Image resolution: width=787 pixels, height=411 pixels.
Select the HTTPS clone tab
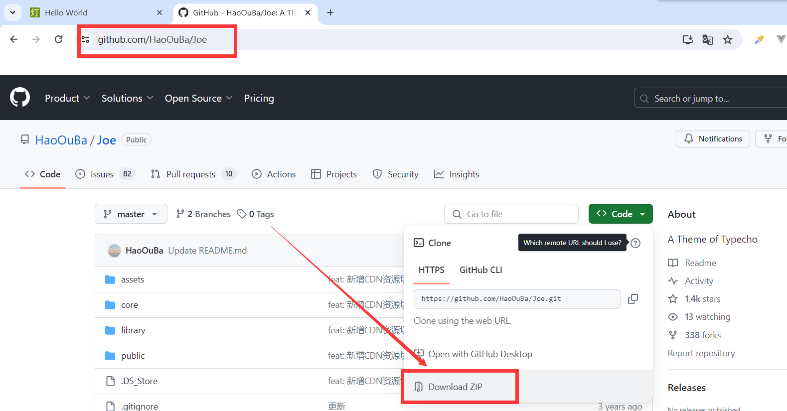coord(432,270)
